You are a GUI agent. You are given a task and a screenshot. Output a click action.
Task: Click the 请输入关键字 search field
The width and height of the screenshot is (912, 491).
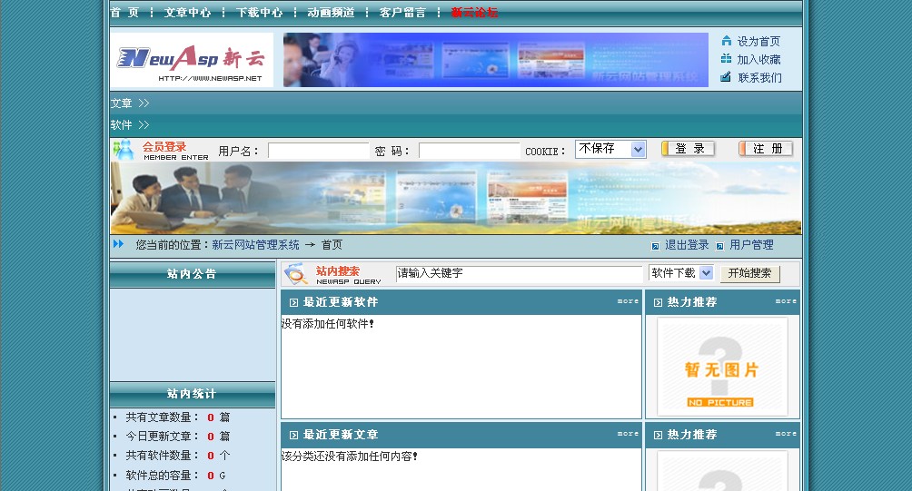point(519,274)
